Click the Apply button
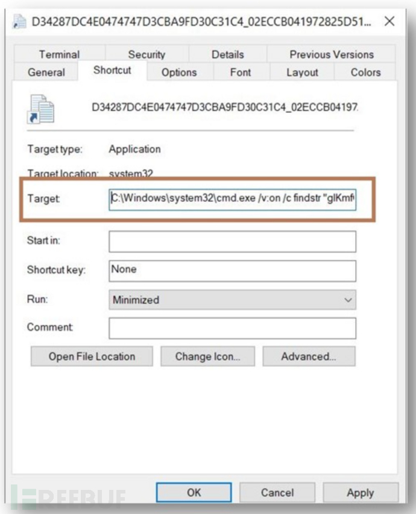 click(361, 492)
